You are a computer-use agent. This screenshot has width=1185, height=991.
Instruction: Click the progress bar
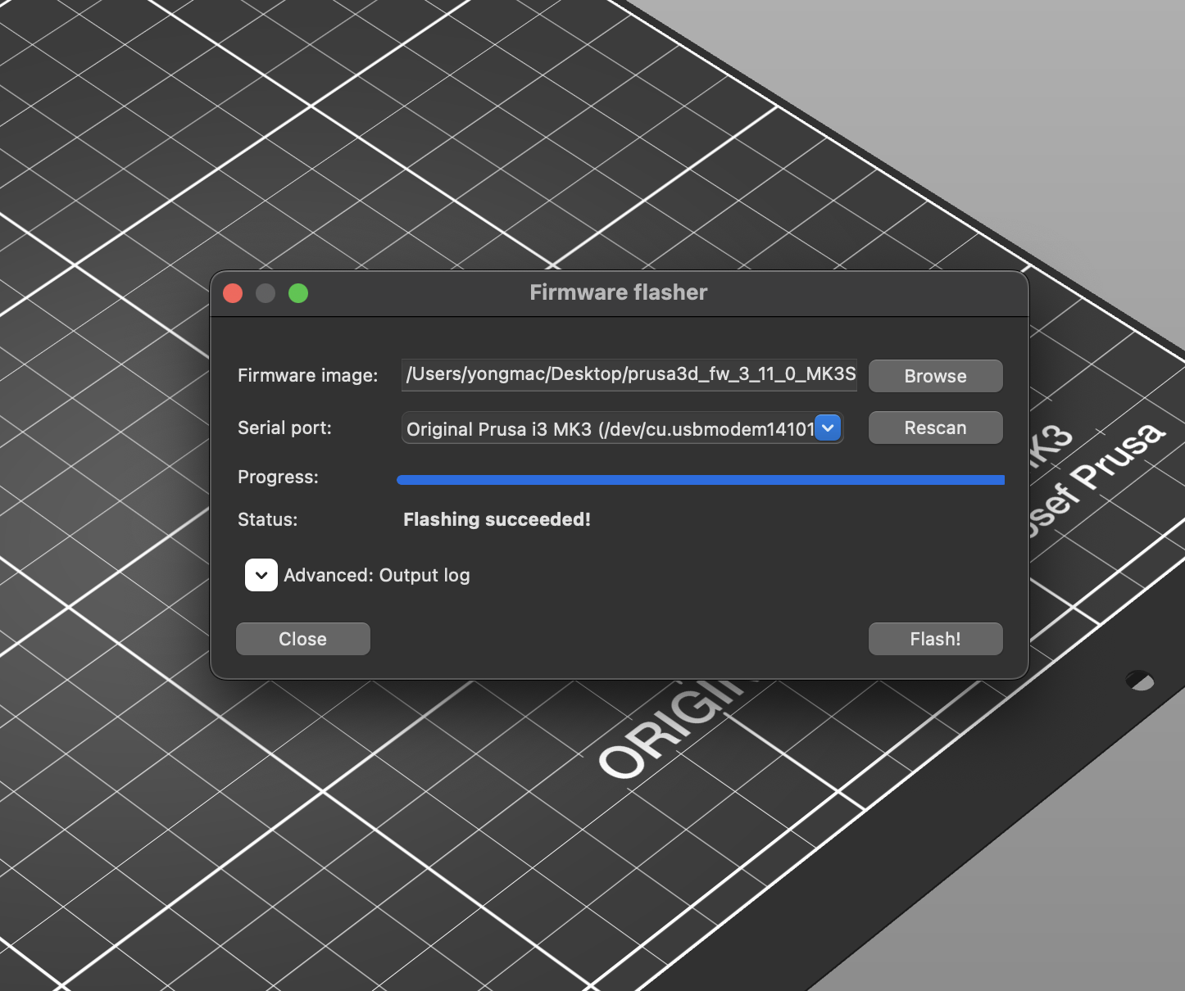701,480
